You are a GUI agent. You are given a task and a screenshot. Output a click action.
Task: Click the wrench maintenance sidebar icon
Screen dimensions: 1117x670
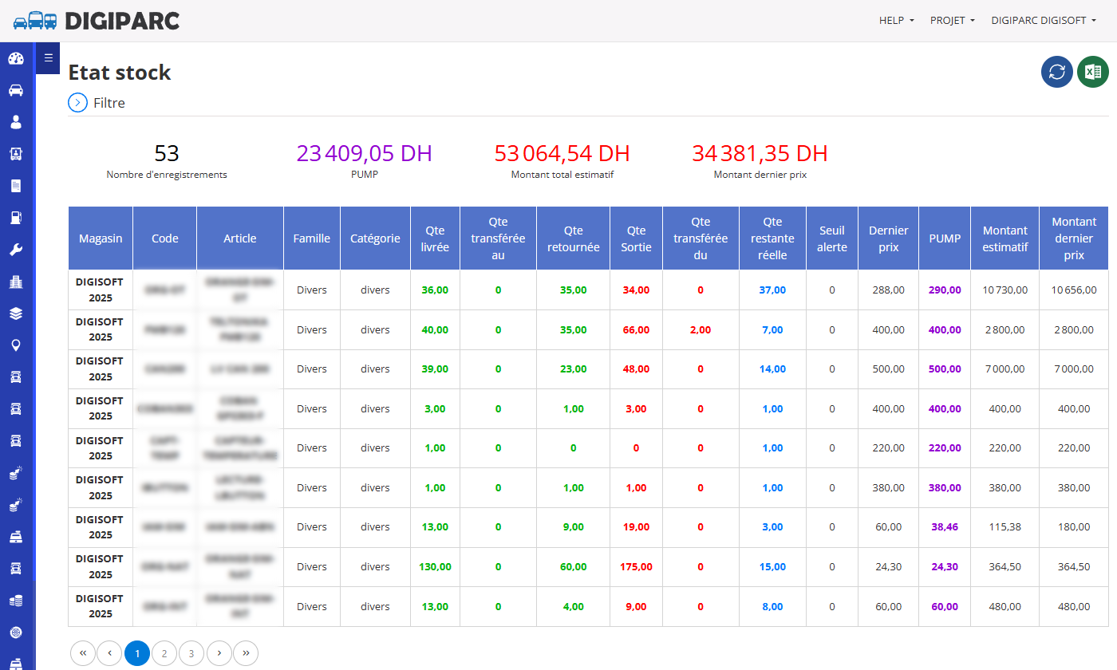click(16, 250)
